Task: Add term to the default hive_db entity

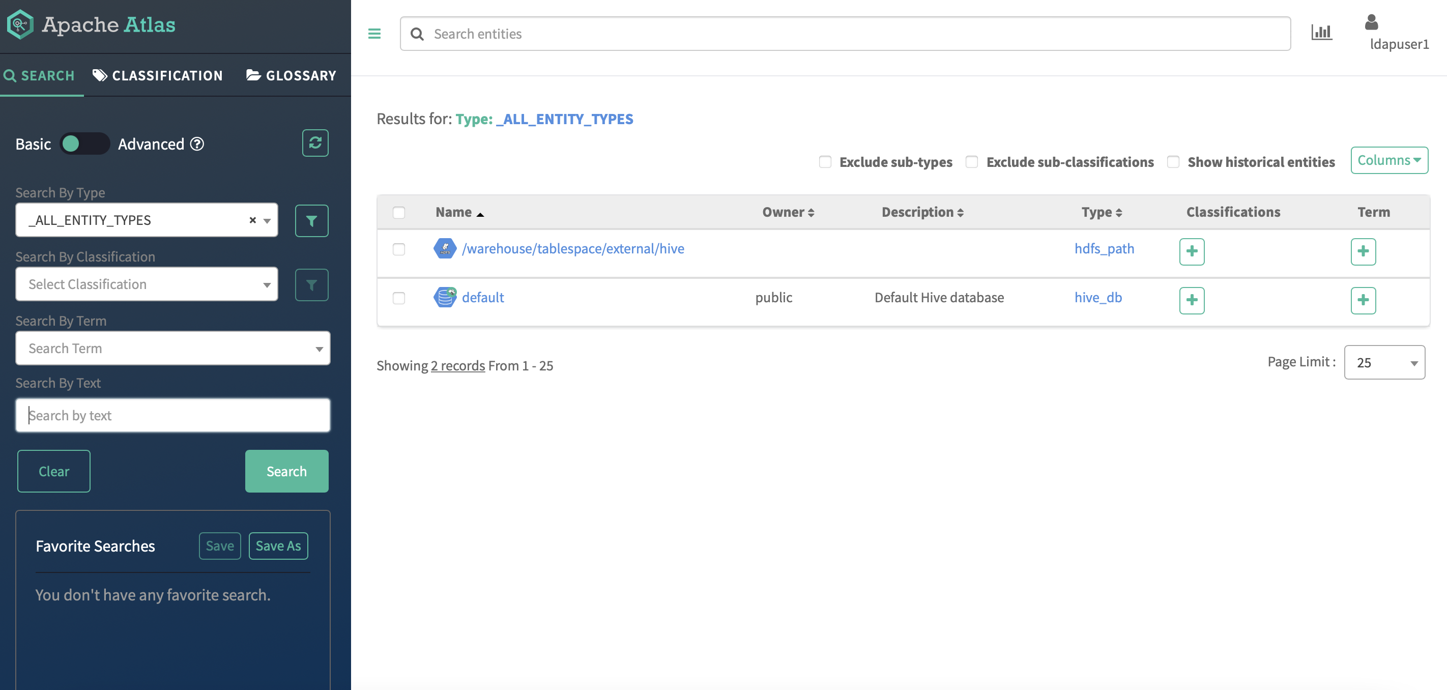Action: tap(1363, 300)
